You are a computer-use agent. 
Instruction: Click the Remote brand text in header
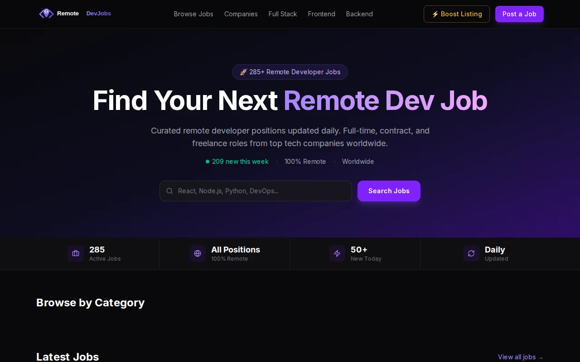68,14
